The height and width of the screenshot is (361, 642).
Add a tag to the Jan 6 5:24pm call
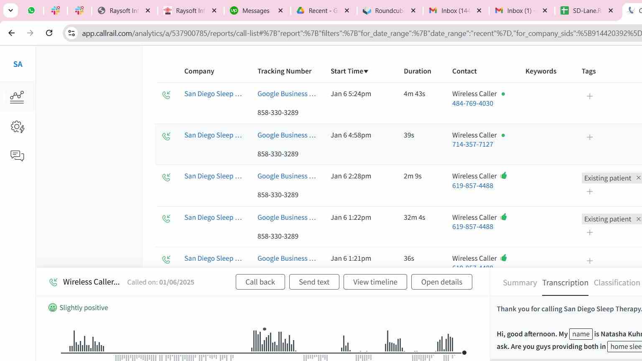(590, 97)
